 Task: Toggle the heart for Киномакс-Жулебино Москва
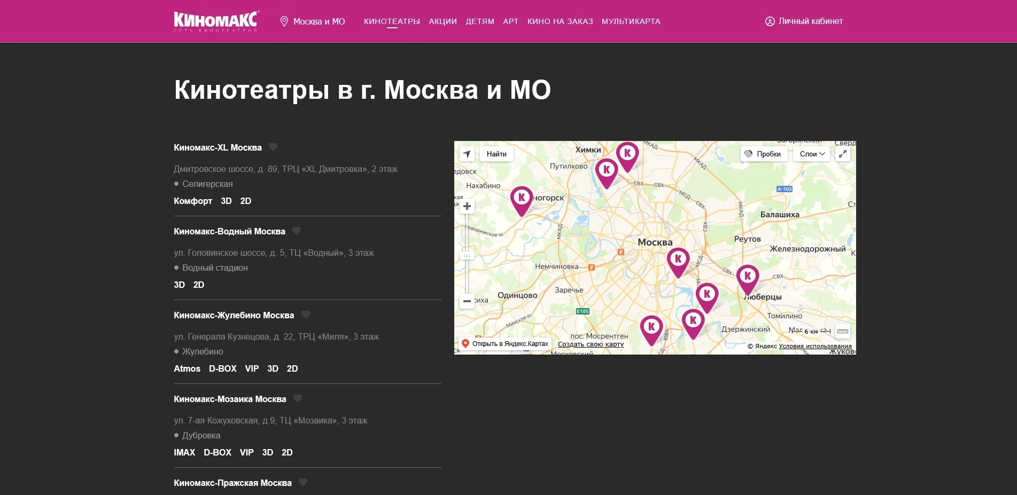[x=305, y=315]
